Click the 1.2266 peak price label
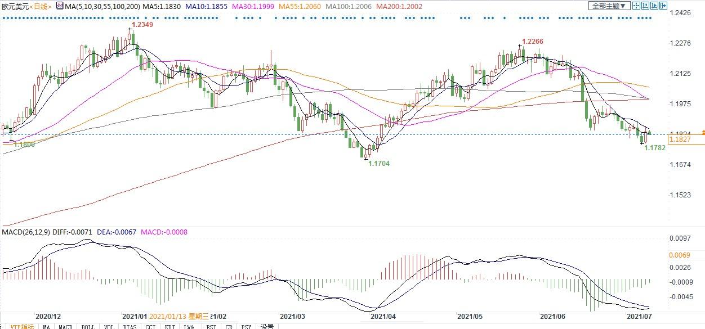The image size is (705, 329). [533, 42]
